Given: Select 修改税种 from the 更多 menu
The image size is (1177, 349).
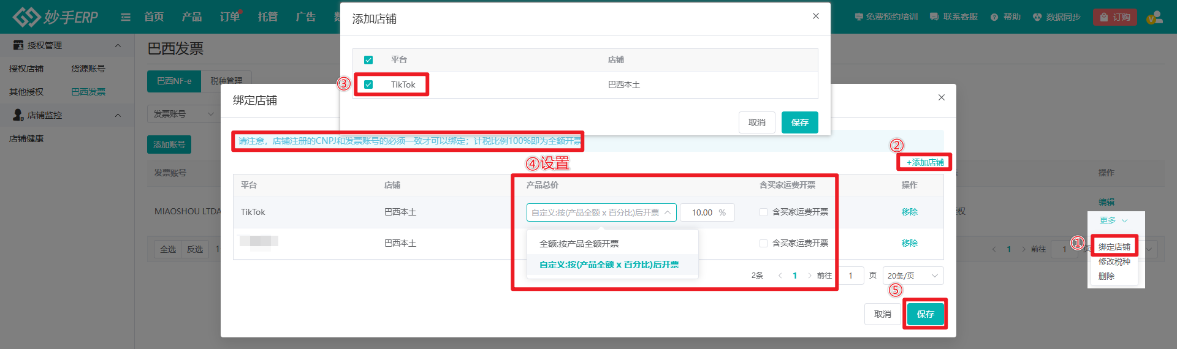Looking at the screenshot, I should [1114, 261].
